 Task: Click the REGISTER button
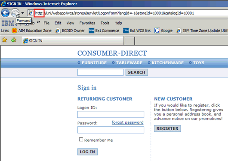point(167,128)
